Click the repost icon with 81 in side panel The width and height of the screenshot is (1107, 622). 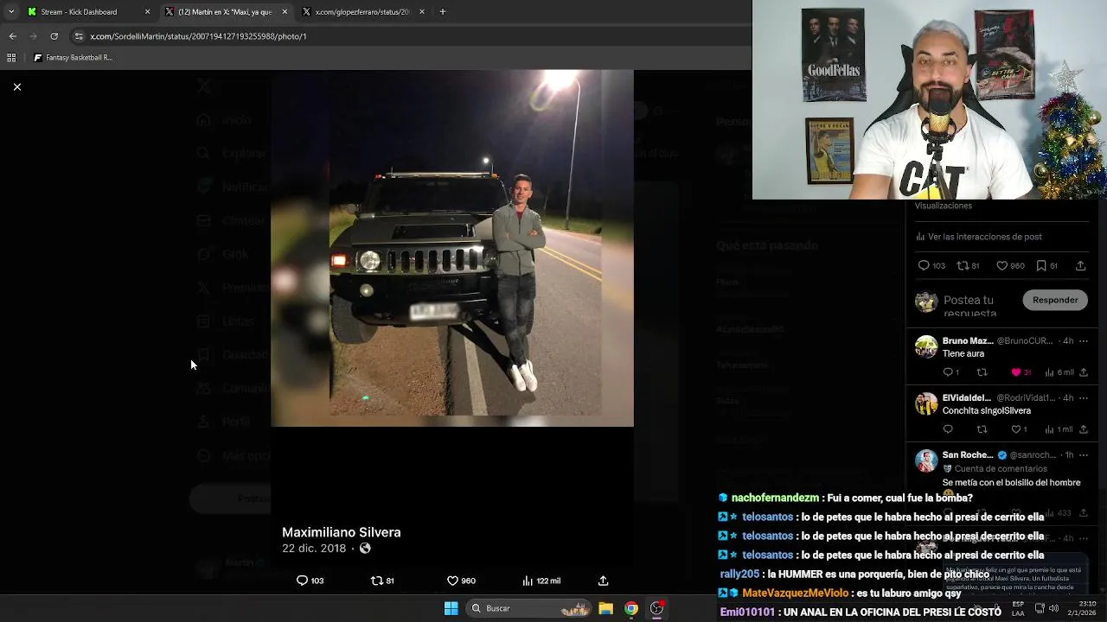pyautogui.click(x=968, y=266)
